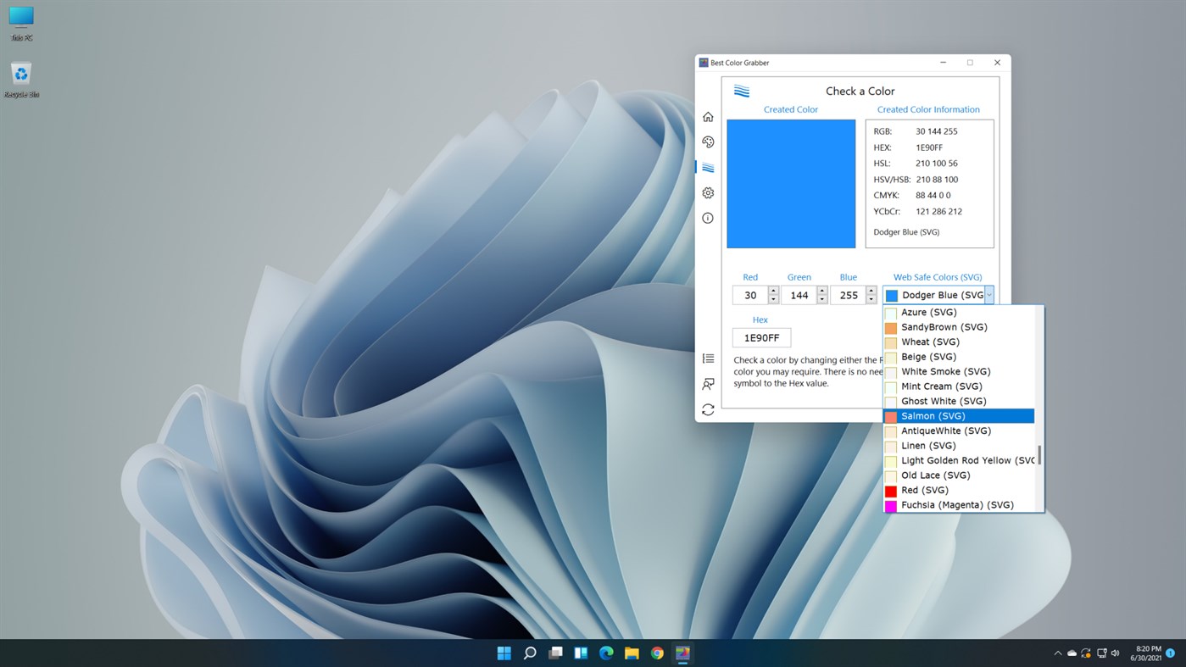Increment the Red value with the up stepper
Image resolution: width=1186 pixels, height=667 pixels.
click(x=772, y=291)
